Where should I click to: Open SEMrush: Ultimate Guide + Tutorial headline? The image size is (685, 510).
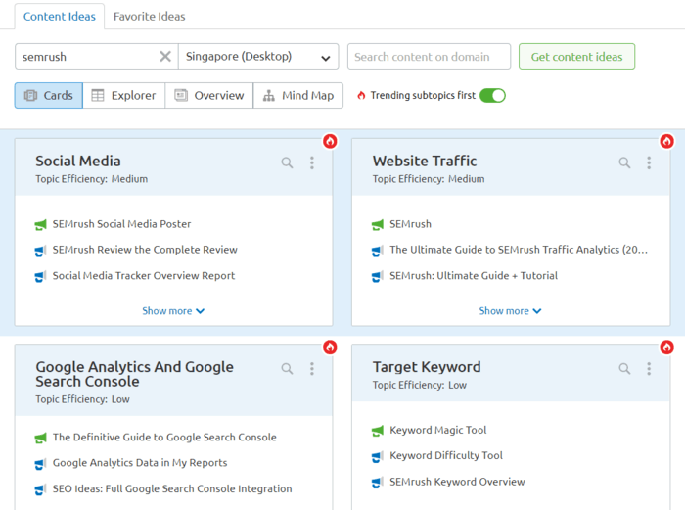click(474, 275)
